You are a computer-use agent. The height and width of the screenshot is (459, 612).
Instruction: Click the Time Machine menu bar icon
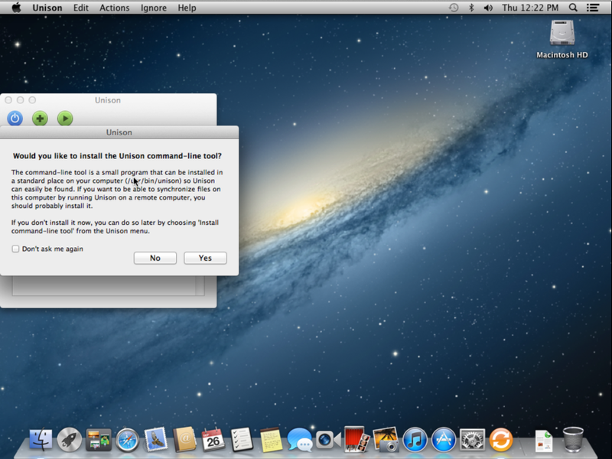[453, 8]
